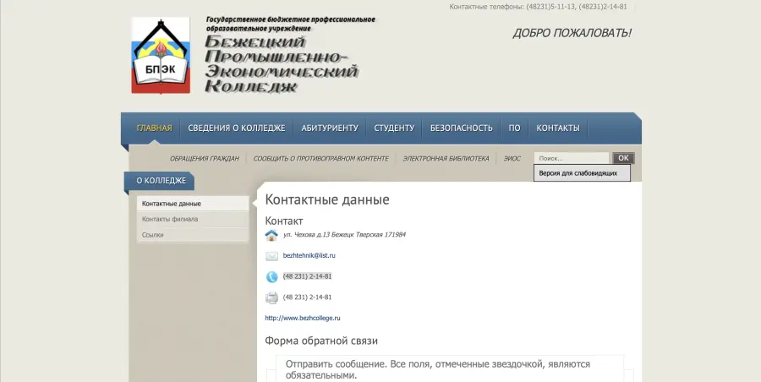Open the Обращения граждан link

click(204, 159)
